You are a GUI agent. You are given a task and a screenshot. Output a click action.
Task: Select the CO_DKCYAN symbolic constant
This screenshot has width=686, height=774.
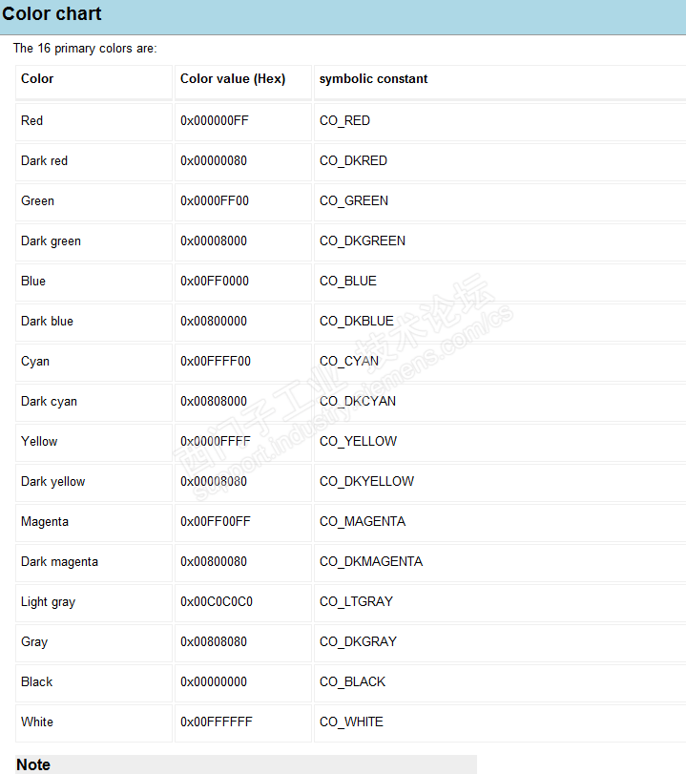[x=357, y=402]
